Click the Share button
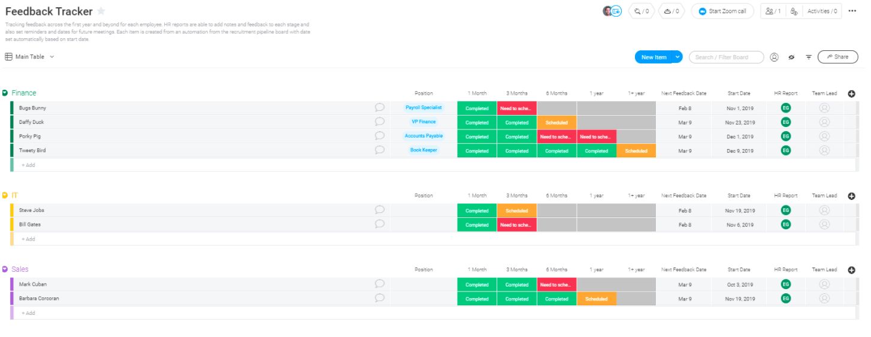The height and width of the screenshot is (337, 871). tap(837, 57)
